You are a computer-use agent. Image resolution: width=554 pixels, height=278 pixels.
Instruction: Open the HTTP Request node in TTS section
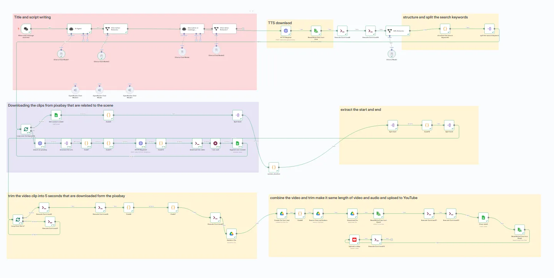[285, 31]
